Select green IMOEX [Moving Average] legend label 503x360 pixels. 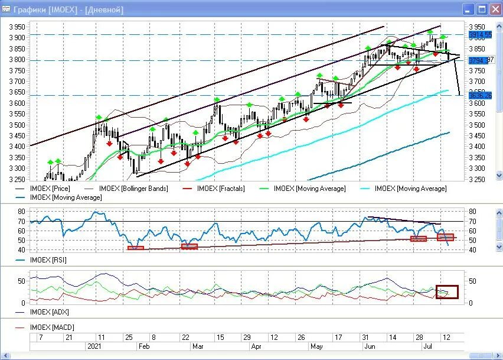pos(309,189)
